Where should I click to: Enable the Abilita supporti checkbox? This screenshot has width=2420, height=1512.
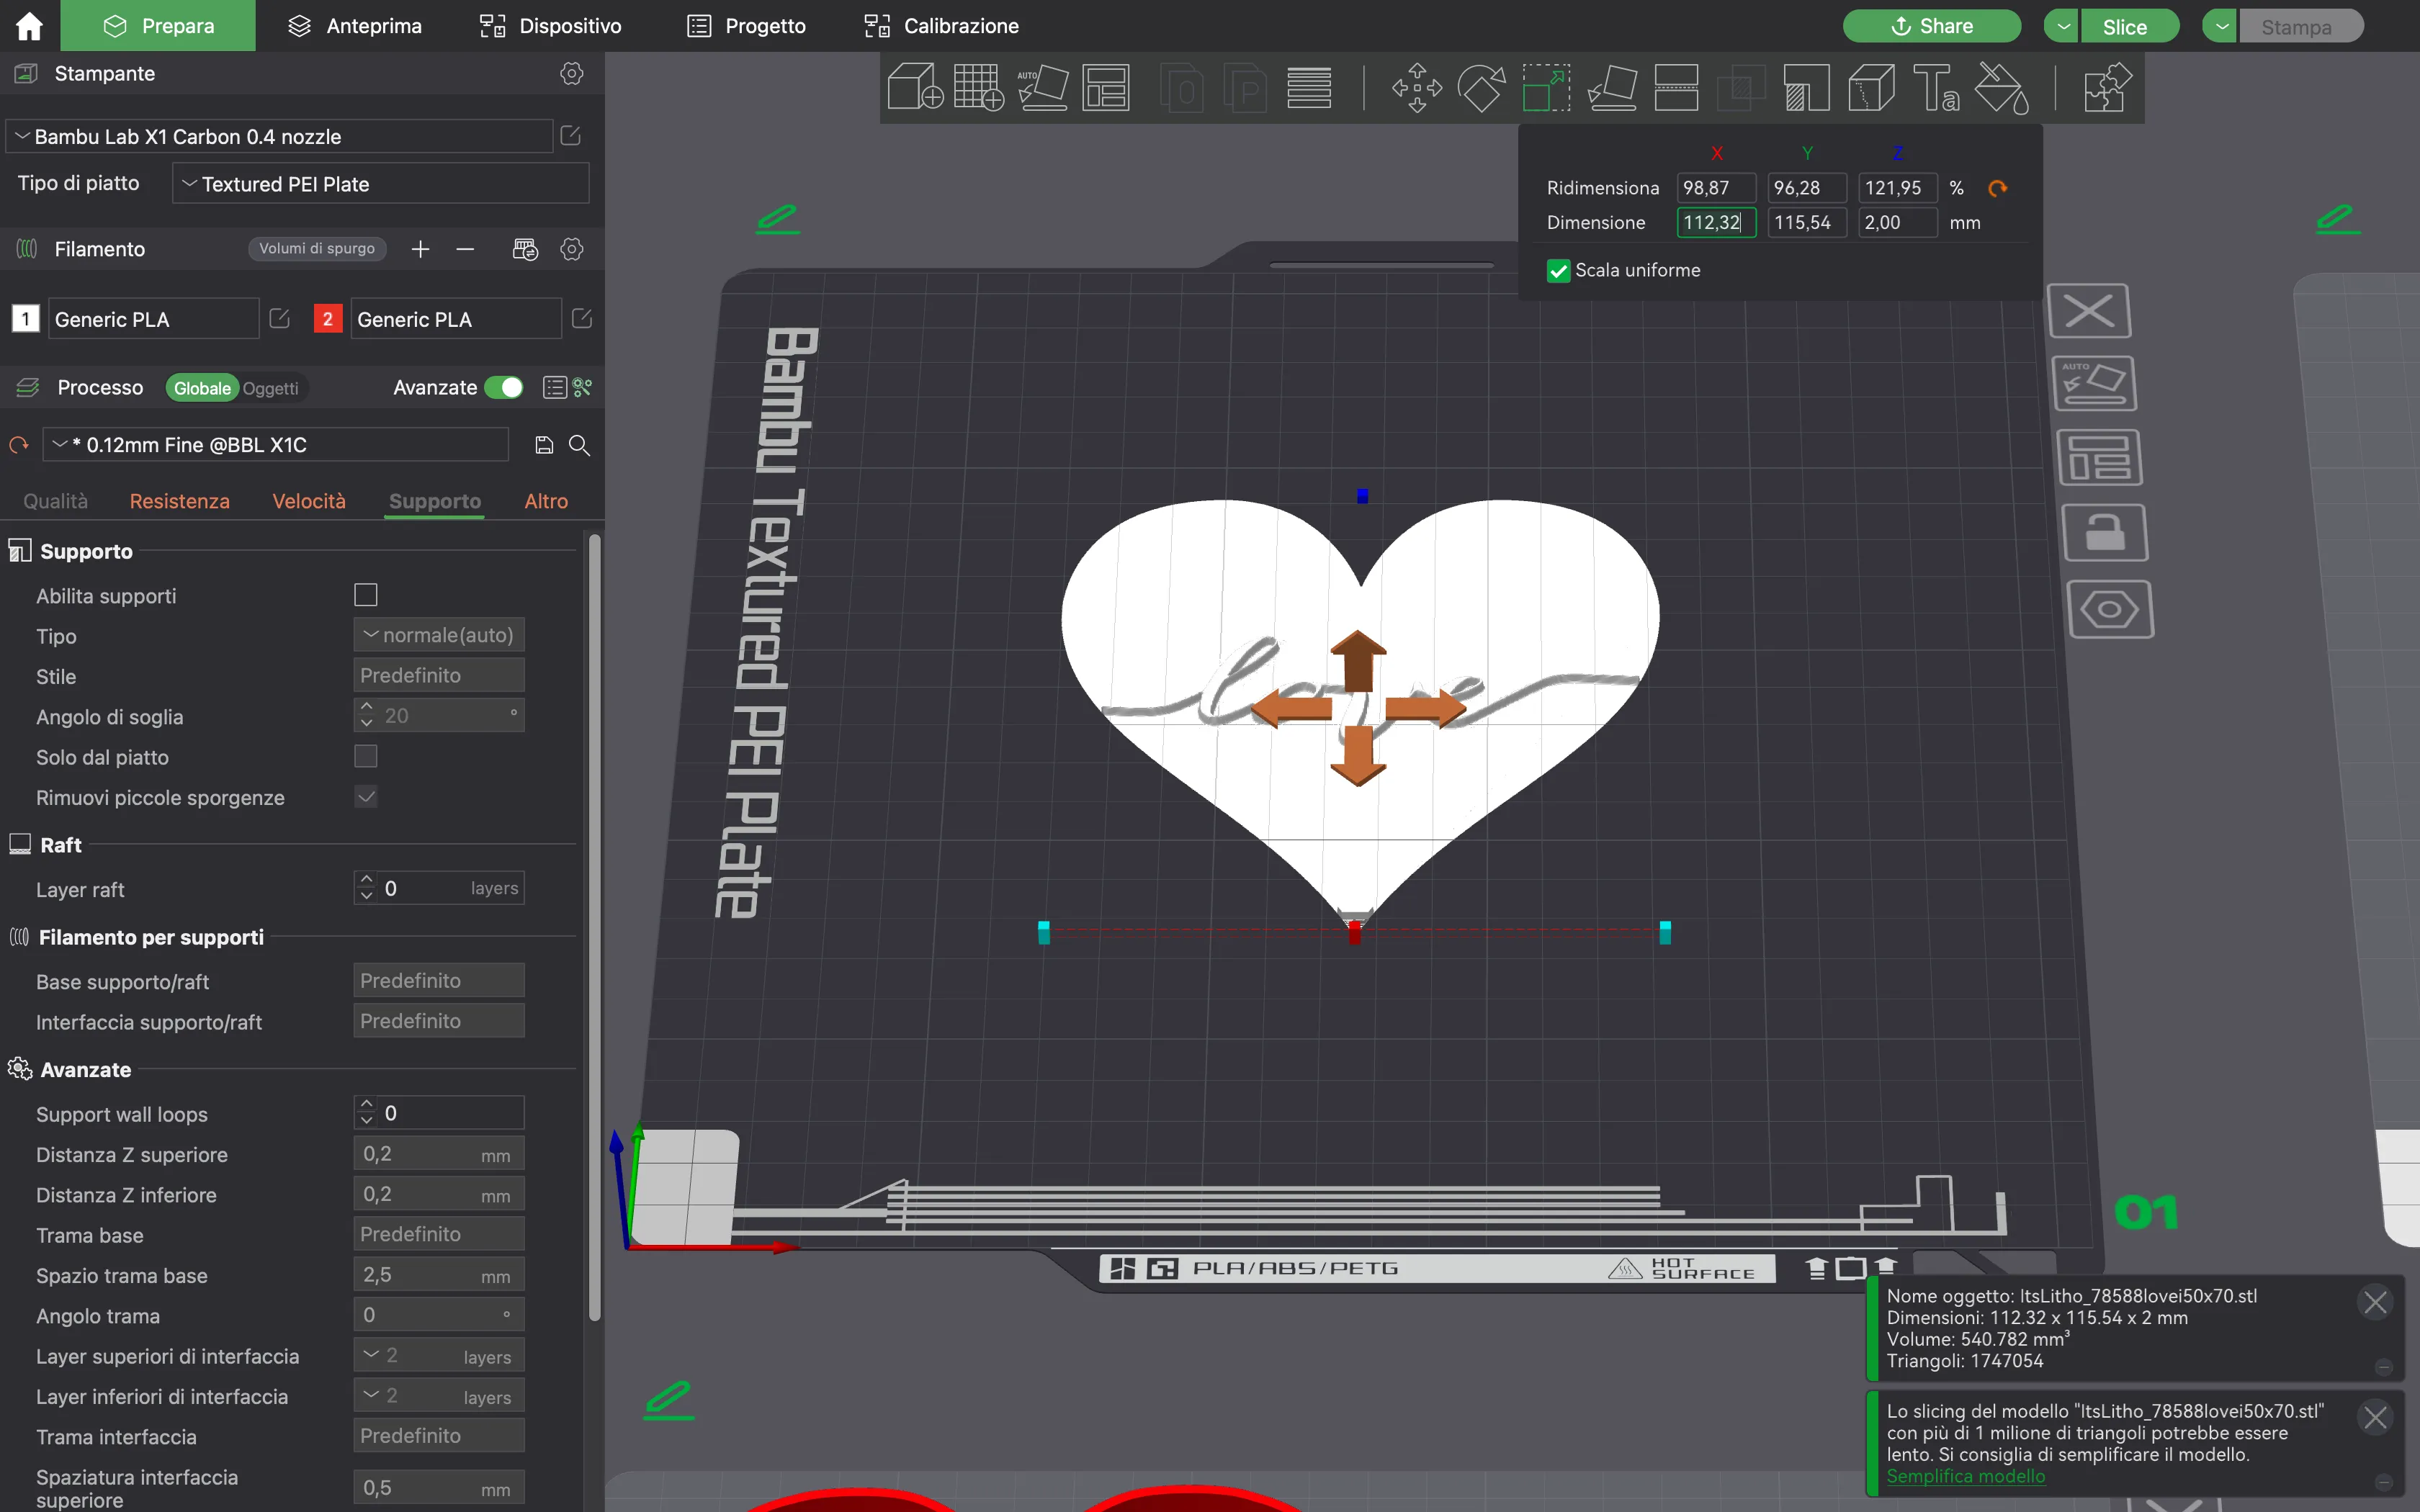(365, 594)
